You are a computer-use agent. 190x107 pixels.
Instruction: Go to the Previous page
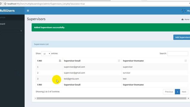[169, 92]
